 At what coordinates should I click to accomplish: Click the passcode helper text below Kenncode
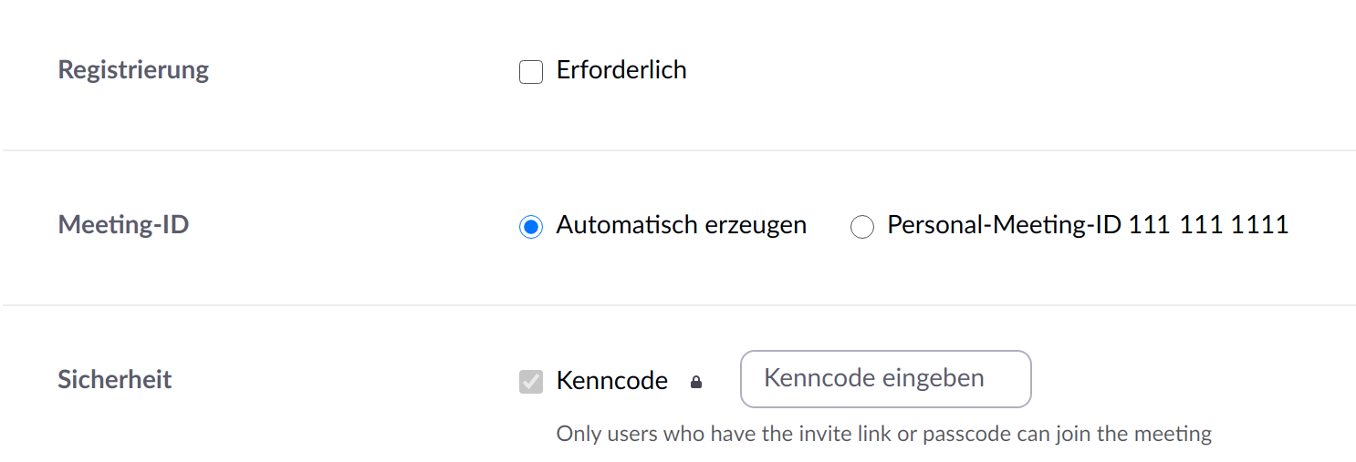pyautogui.click(x=884, y=434)
